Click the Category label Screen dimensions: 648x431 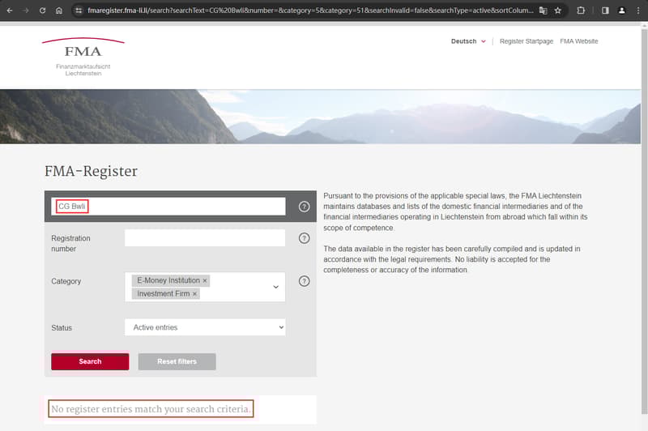(66, 281)
